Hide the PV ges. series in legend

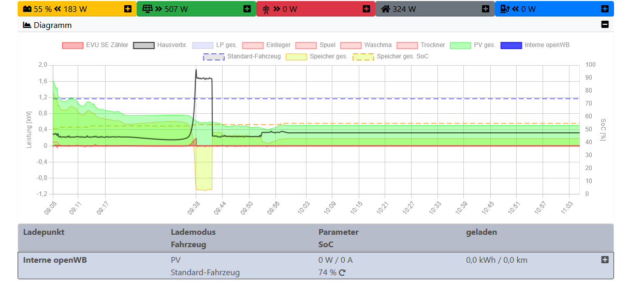[473, 46]
